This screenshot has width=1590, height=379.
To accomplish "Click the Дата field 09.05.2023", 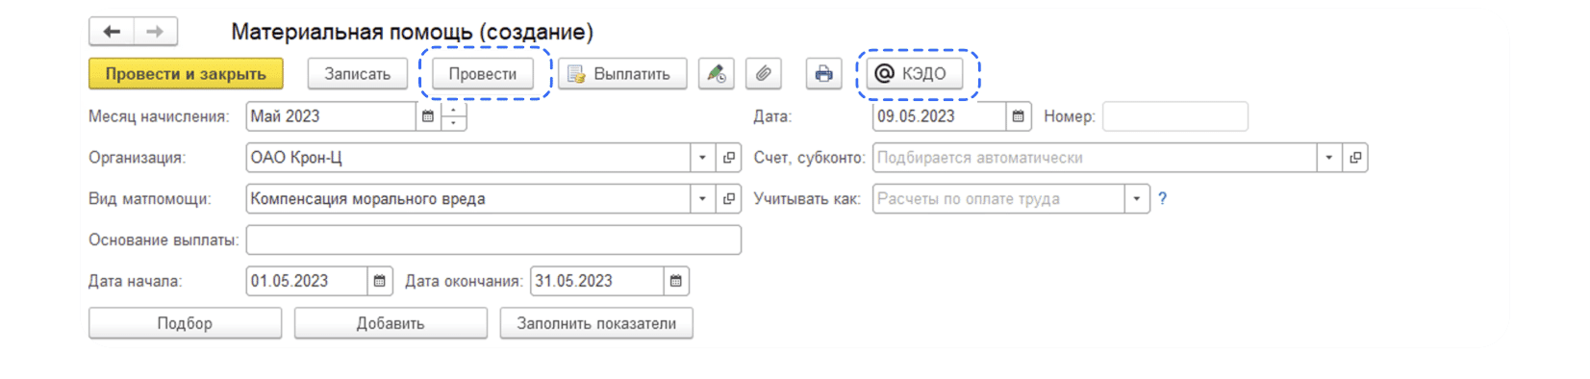I will click(940, 116).
